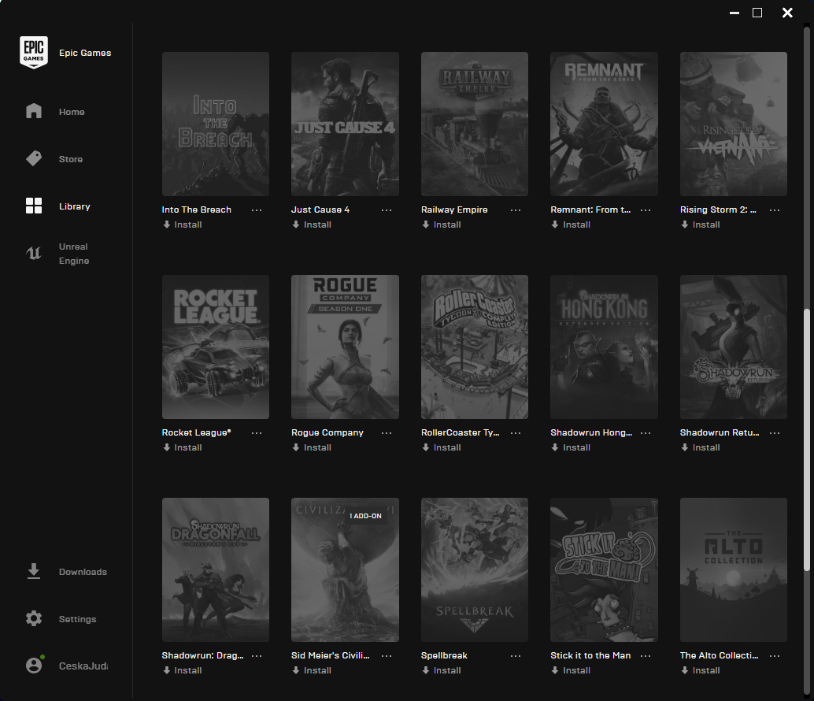Image resolution: width=814 pixels, height=701 pixels.
Task: Open the Railway Empire cover thumbnail
Action: (x=475, y=124)
